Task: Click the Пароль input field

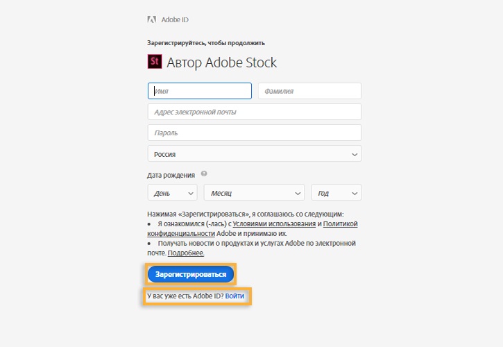Action: [x=255, y=133]
